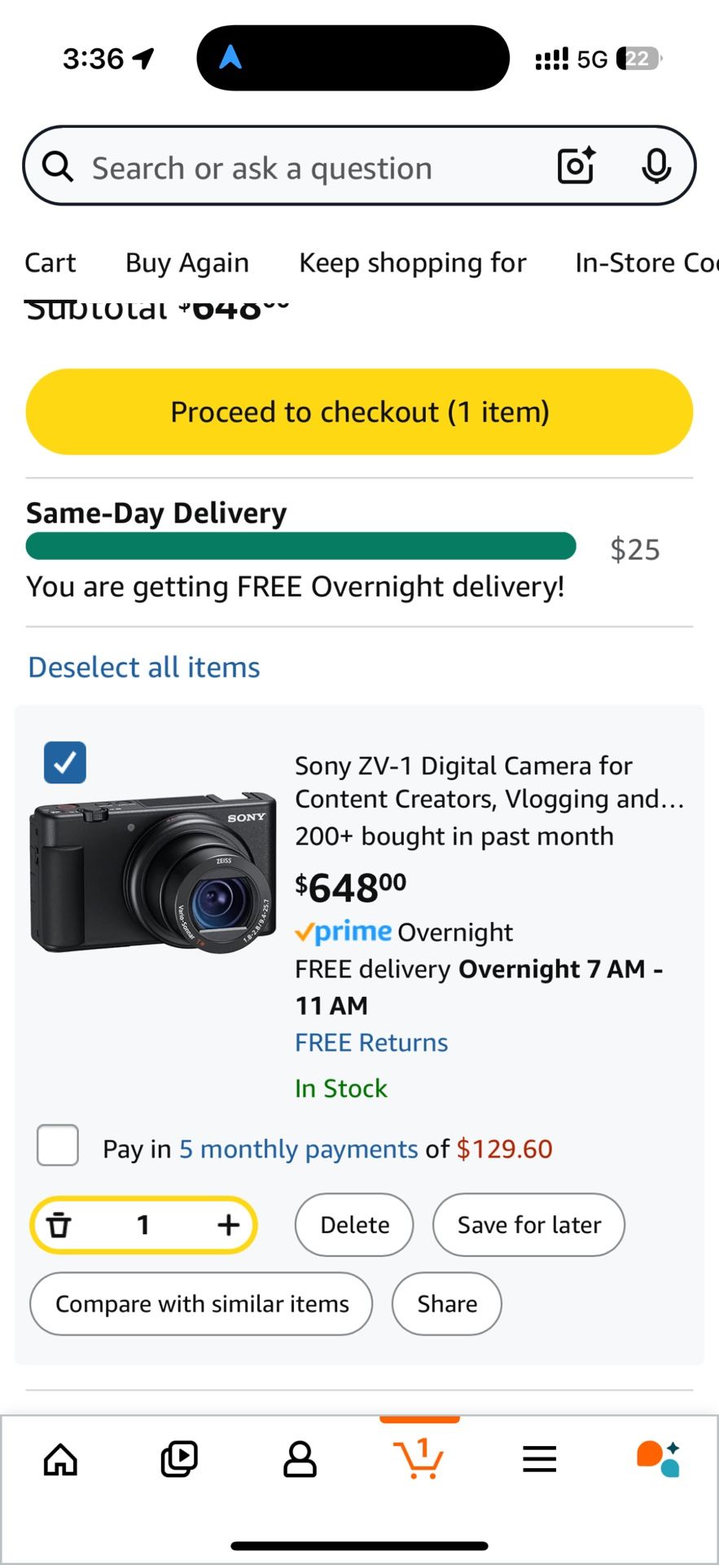This screenshot has height=1565, width=719.
Task: Switch to the Buy Again tab
Action: (x=187, y=263)
